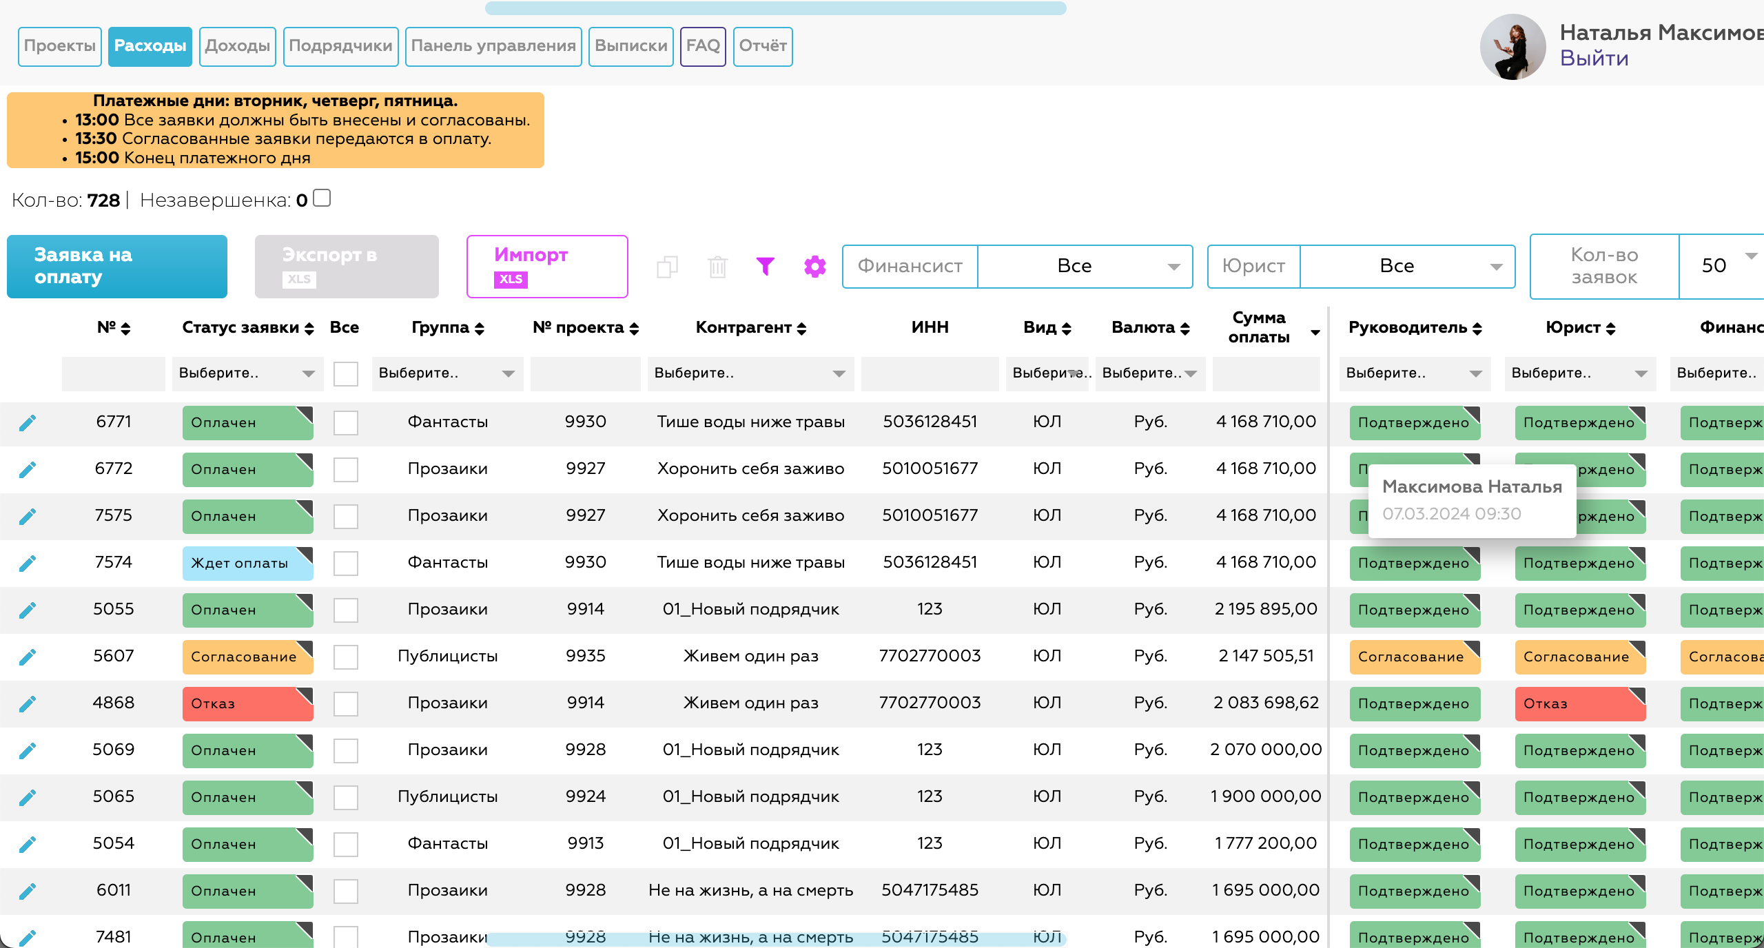Check the select-all box under Все
The image size is (1764, 948).
coord(345,374)
